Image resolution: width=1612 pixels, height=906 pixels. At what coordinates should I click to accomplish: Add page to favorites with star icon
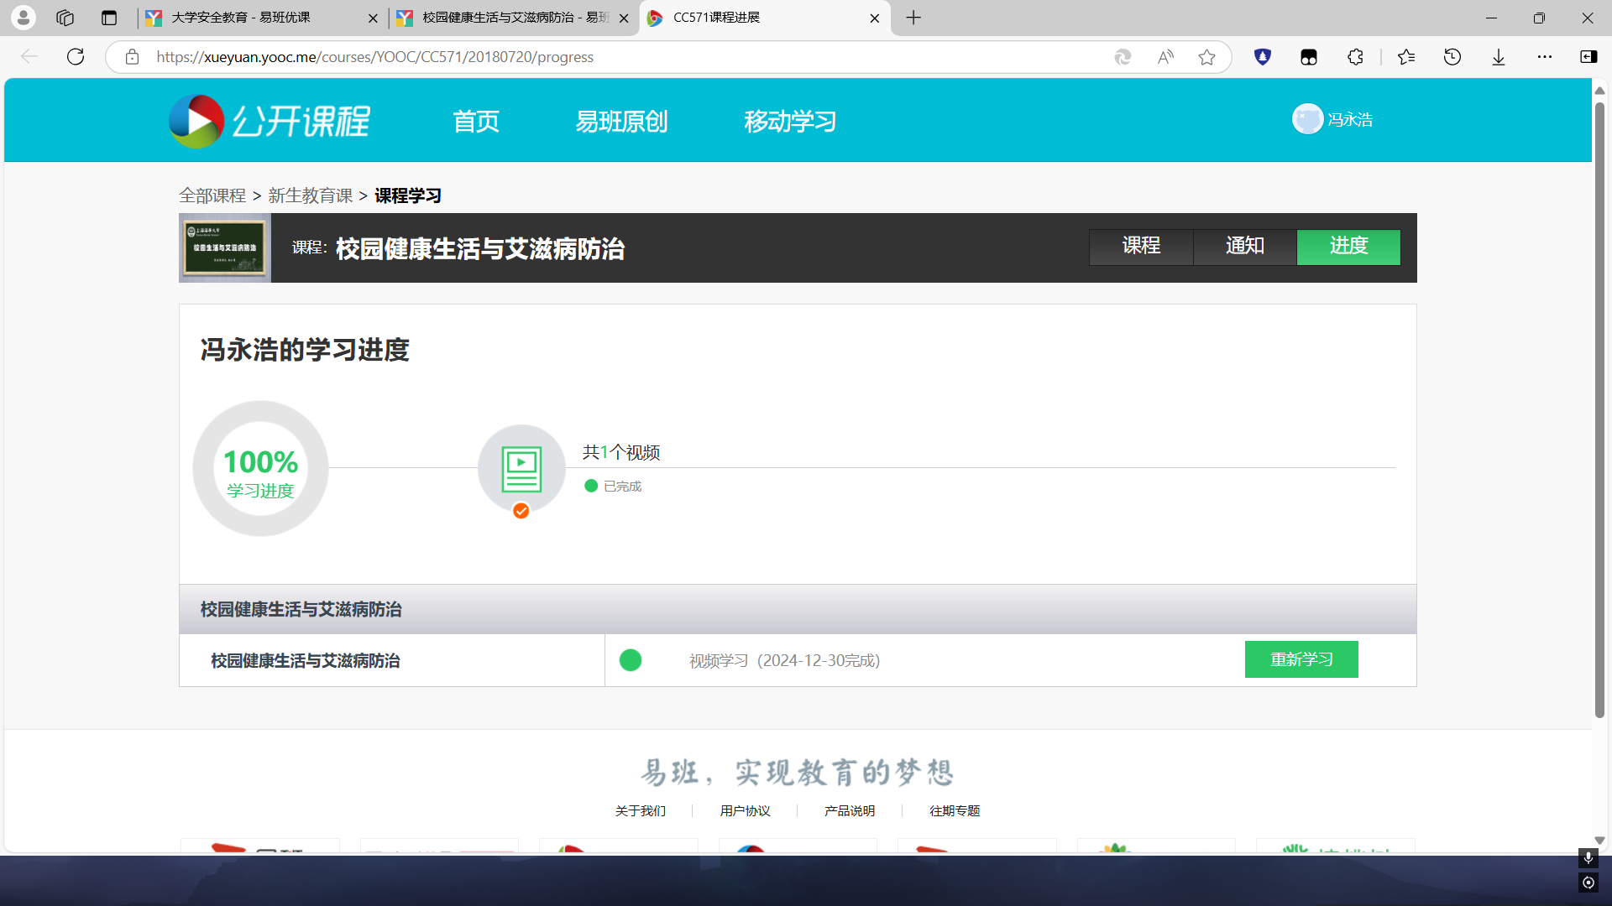(x=1206, y=57)
